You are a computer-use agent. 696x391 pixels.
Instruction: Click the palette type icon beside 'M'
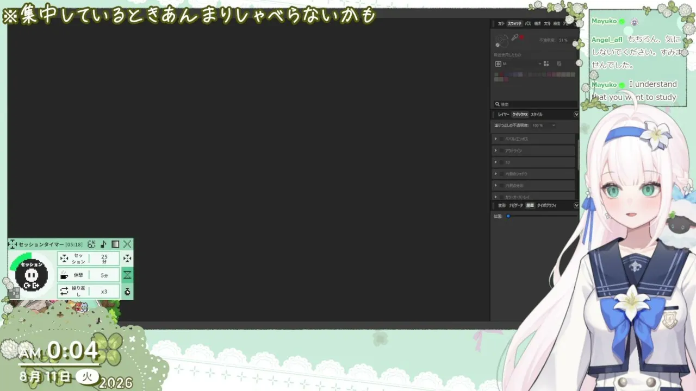(498, 64)
